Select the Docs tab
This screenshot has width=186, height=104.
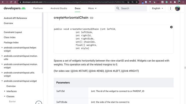(x=78, y=8)
